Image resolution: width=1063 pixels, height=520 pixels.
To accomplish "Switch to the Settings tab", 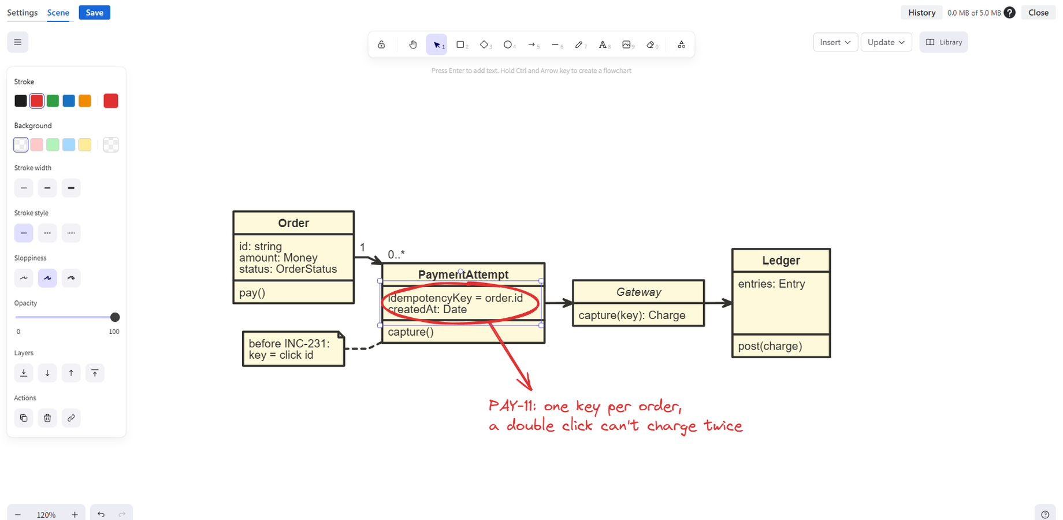I will coord(23,13).
